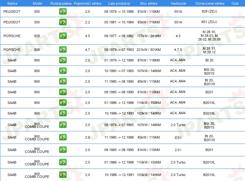Select production years 01.1979 -> 12.1980
The width and height of the screenshot is (245, 181).
pos(119,60)
